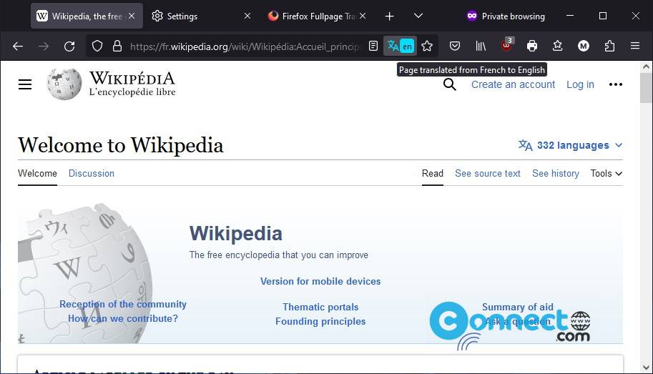This screenshot has height=374, width=653.
Task: List all tabs with the chevron
Action: (418, 16)
